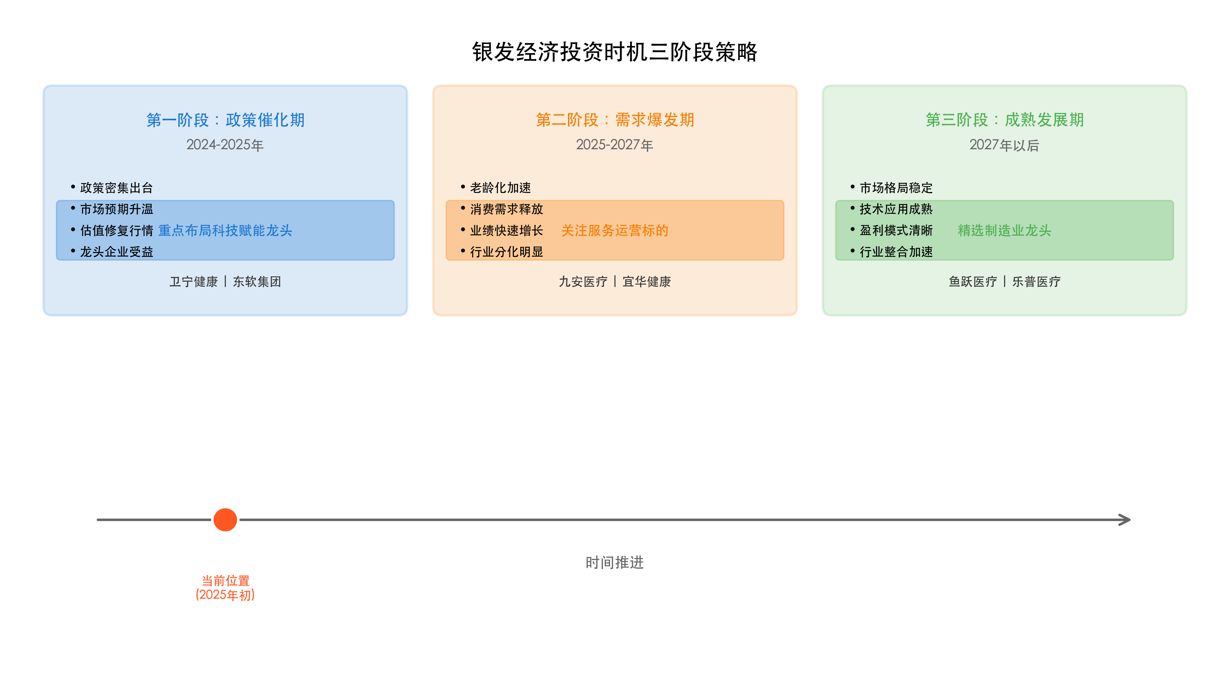Click the 精选制造业龙头 green text
This screenshot has height=699, width=1230.
click(1004, 231)
